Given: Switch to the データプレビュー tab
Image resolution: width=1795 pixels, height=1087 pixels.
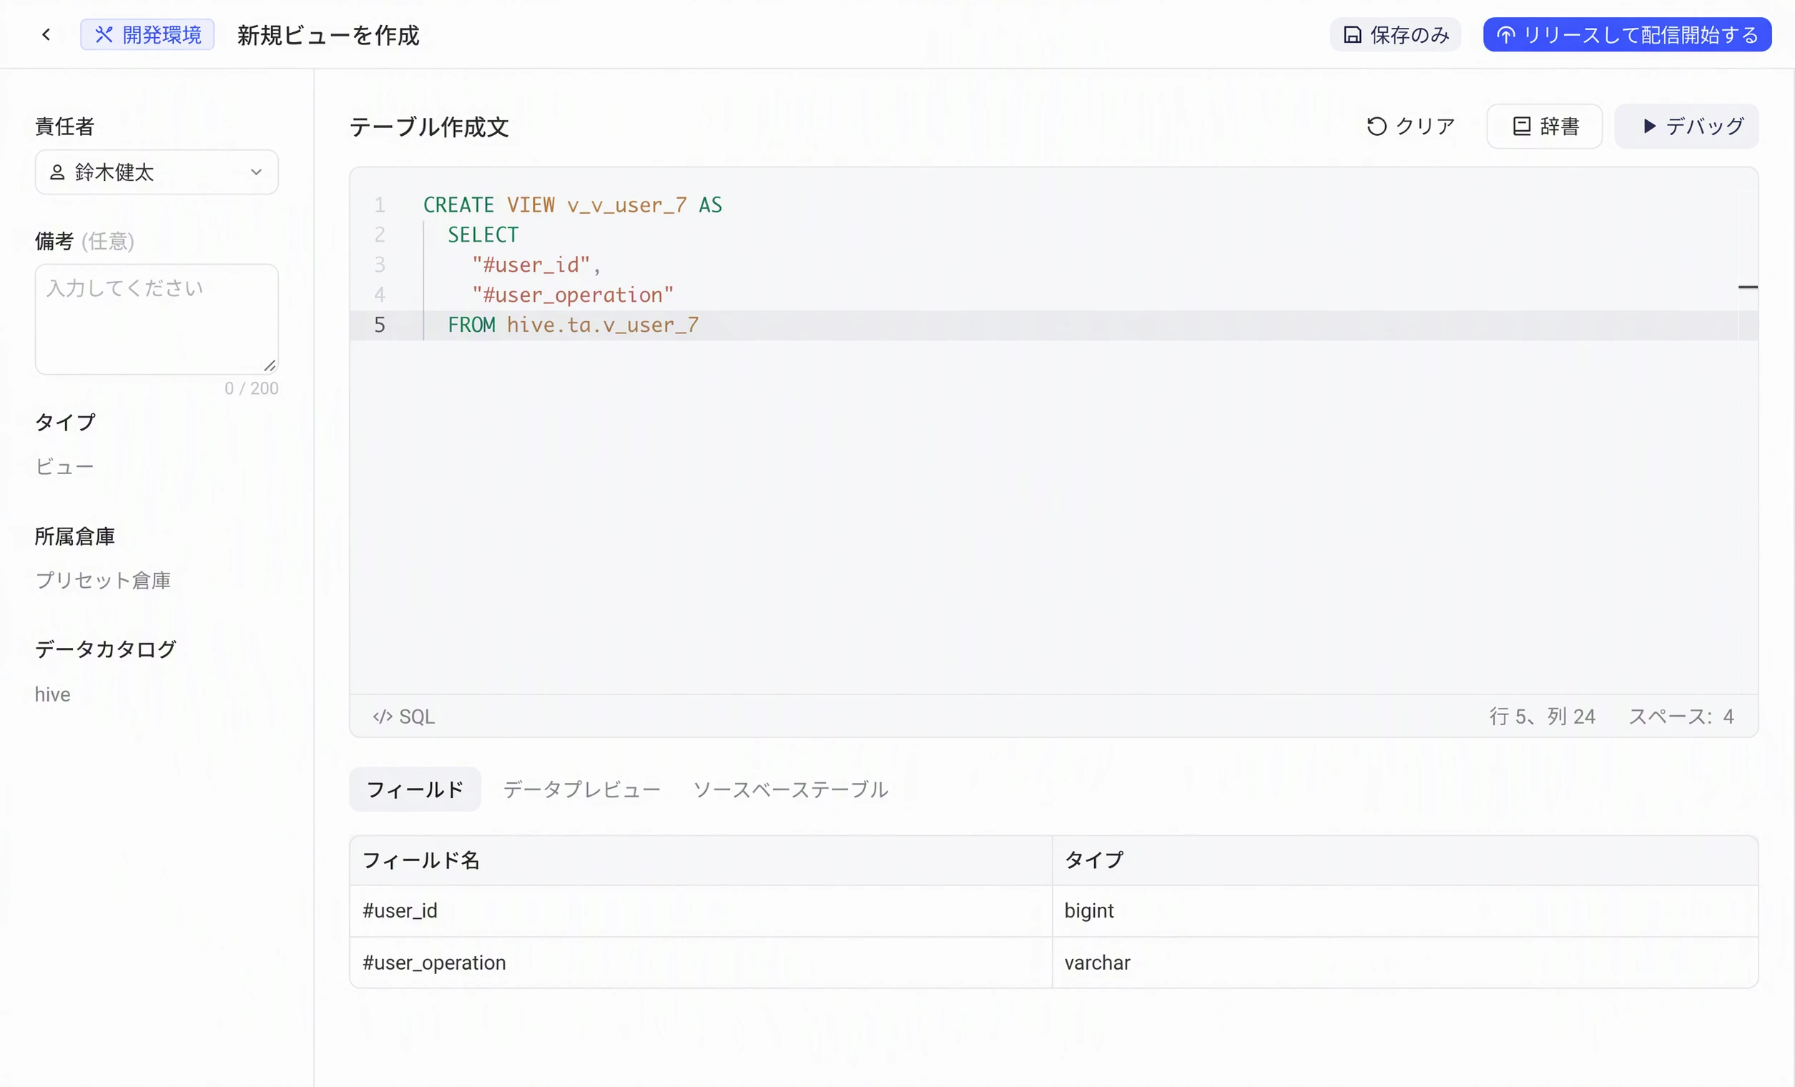Looking at the screenshot, I should tap(581, 789).
